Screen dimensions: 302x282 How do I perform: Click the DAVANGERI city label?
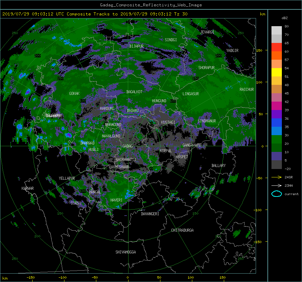pyautogui.click(x=150, y=214)
